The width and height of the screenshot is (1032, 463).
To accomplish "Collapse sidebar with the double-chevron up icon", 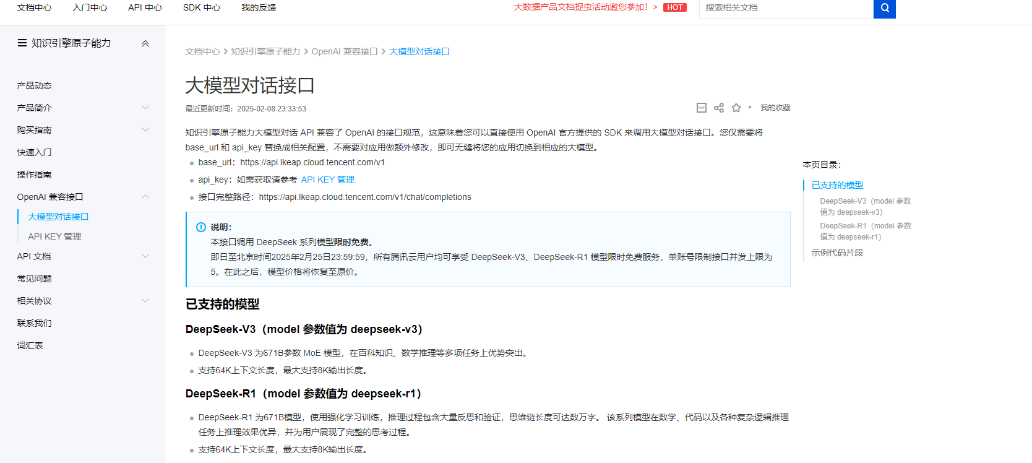I will [145, 43].
